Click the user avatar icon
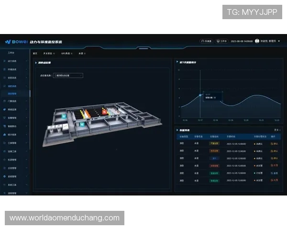Viewport: 287px width, 230px height. 257,41
